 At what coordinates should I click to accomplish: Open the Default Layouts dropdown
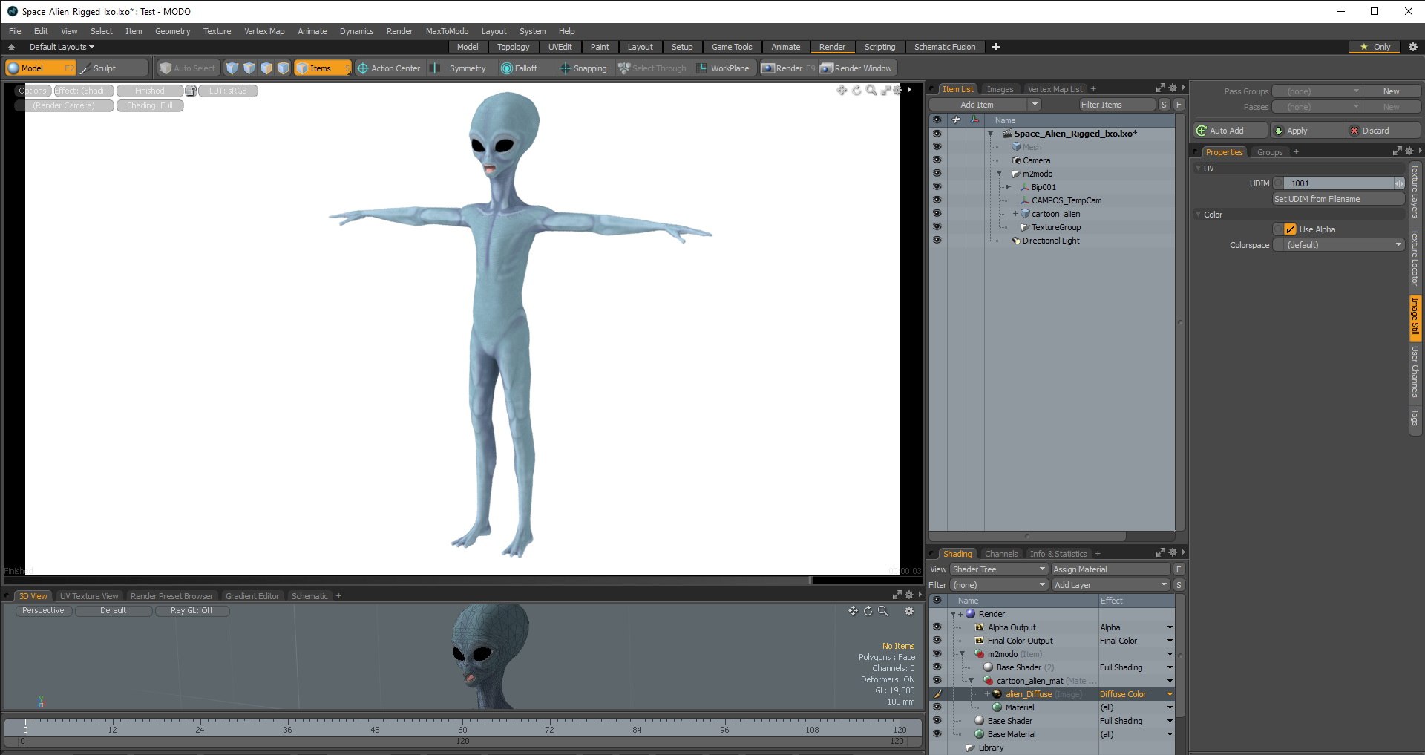[62, 47]
